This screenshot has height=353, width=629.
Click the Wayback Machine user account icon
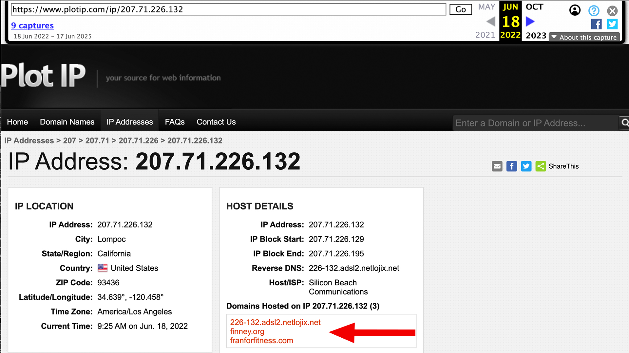point(575,10)
